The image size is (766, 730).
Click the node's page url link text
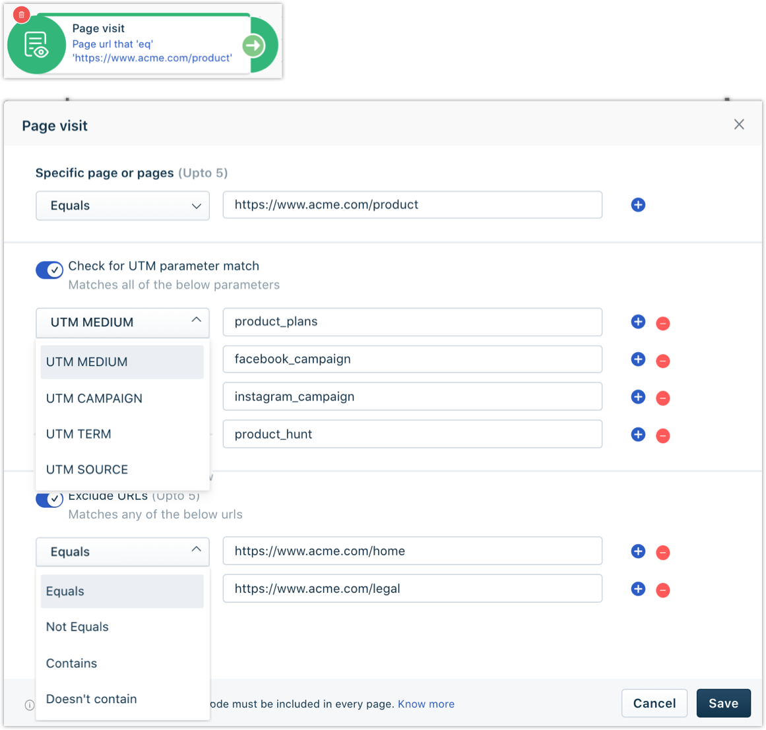point(152,51)
